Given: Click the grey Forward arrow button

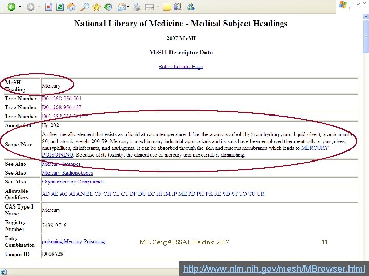Looking at the screenshot, I should coord(30,7).
